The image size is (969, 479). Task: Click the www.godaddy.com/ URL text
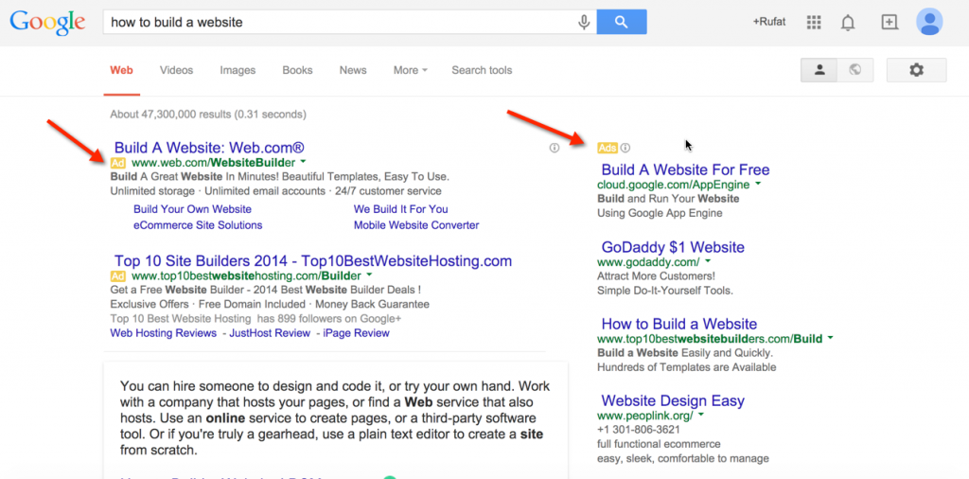pyautogui.click(x=648, y=261)
